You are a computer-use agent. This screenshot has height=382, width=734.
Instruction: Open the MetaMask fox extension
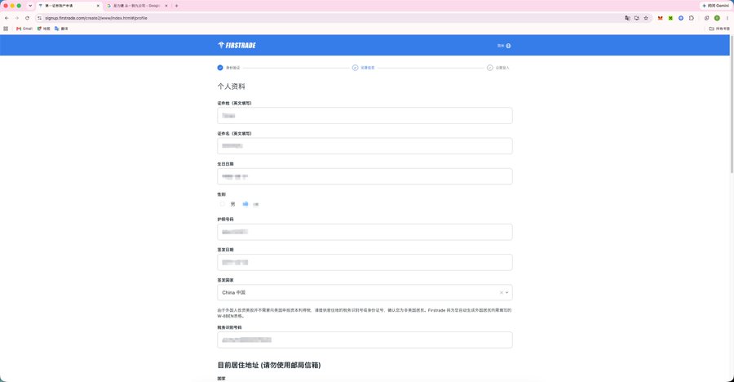(660, 18)
